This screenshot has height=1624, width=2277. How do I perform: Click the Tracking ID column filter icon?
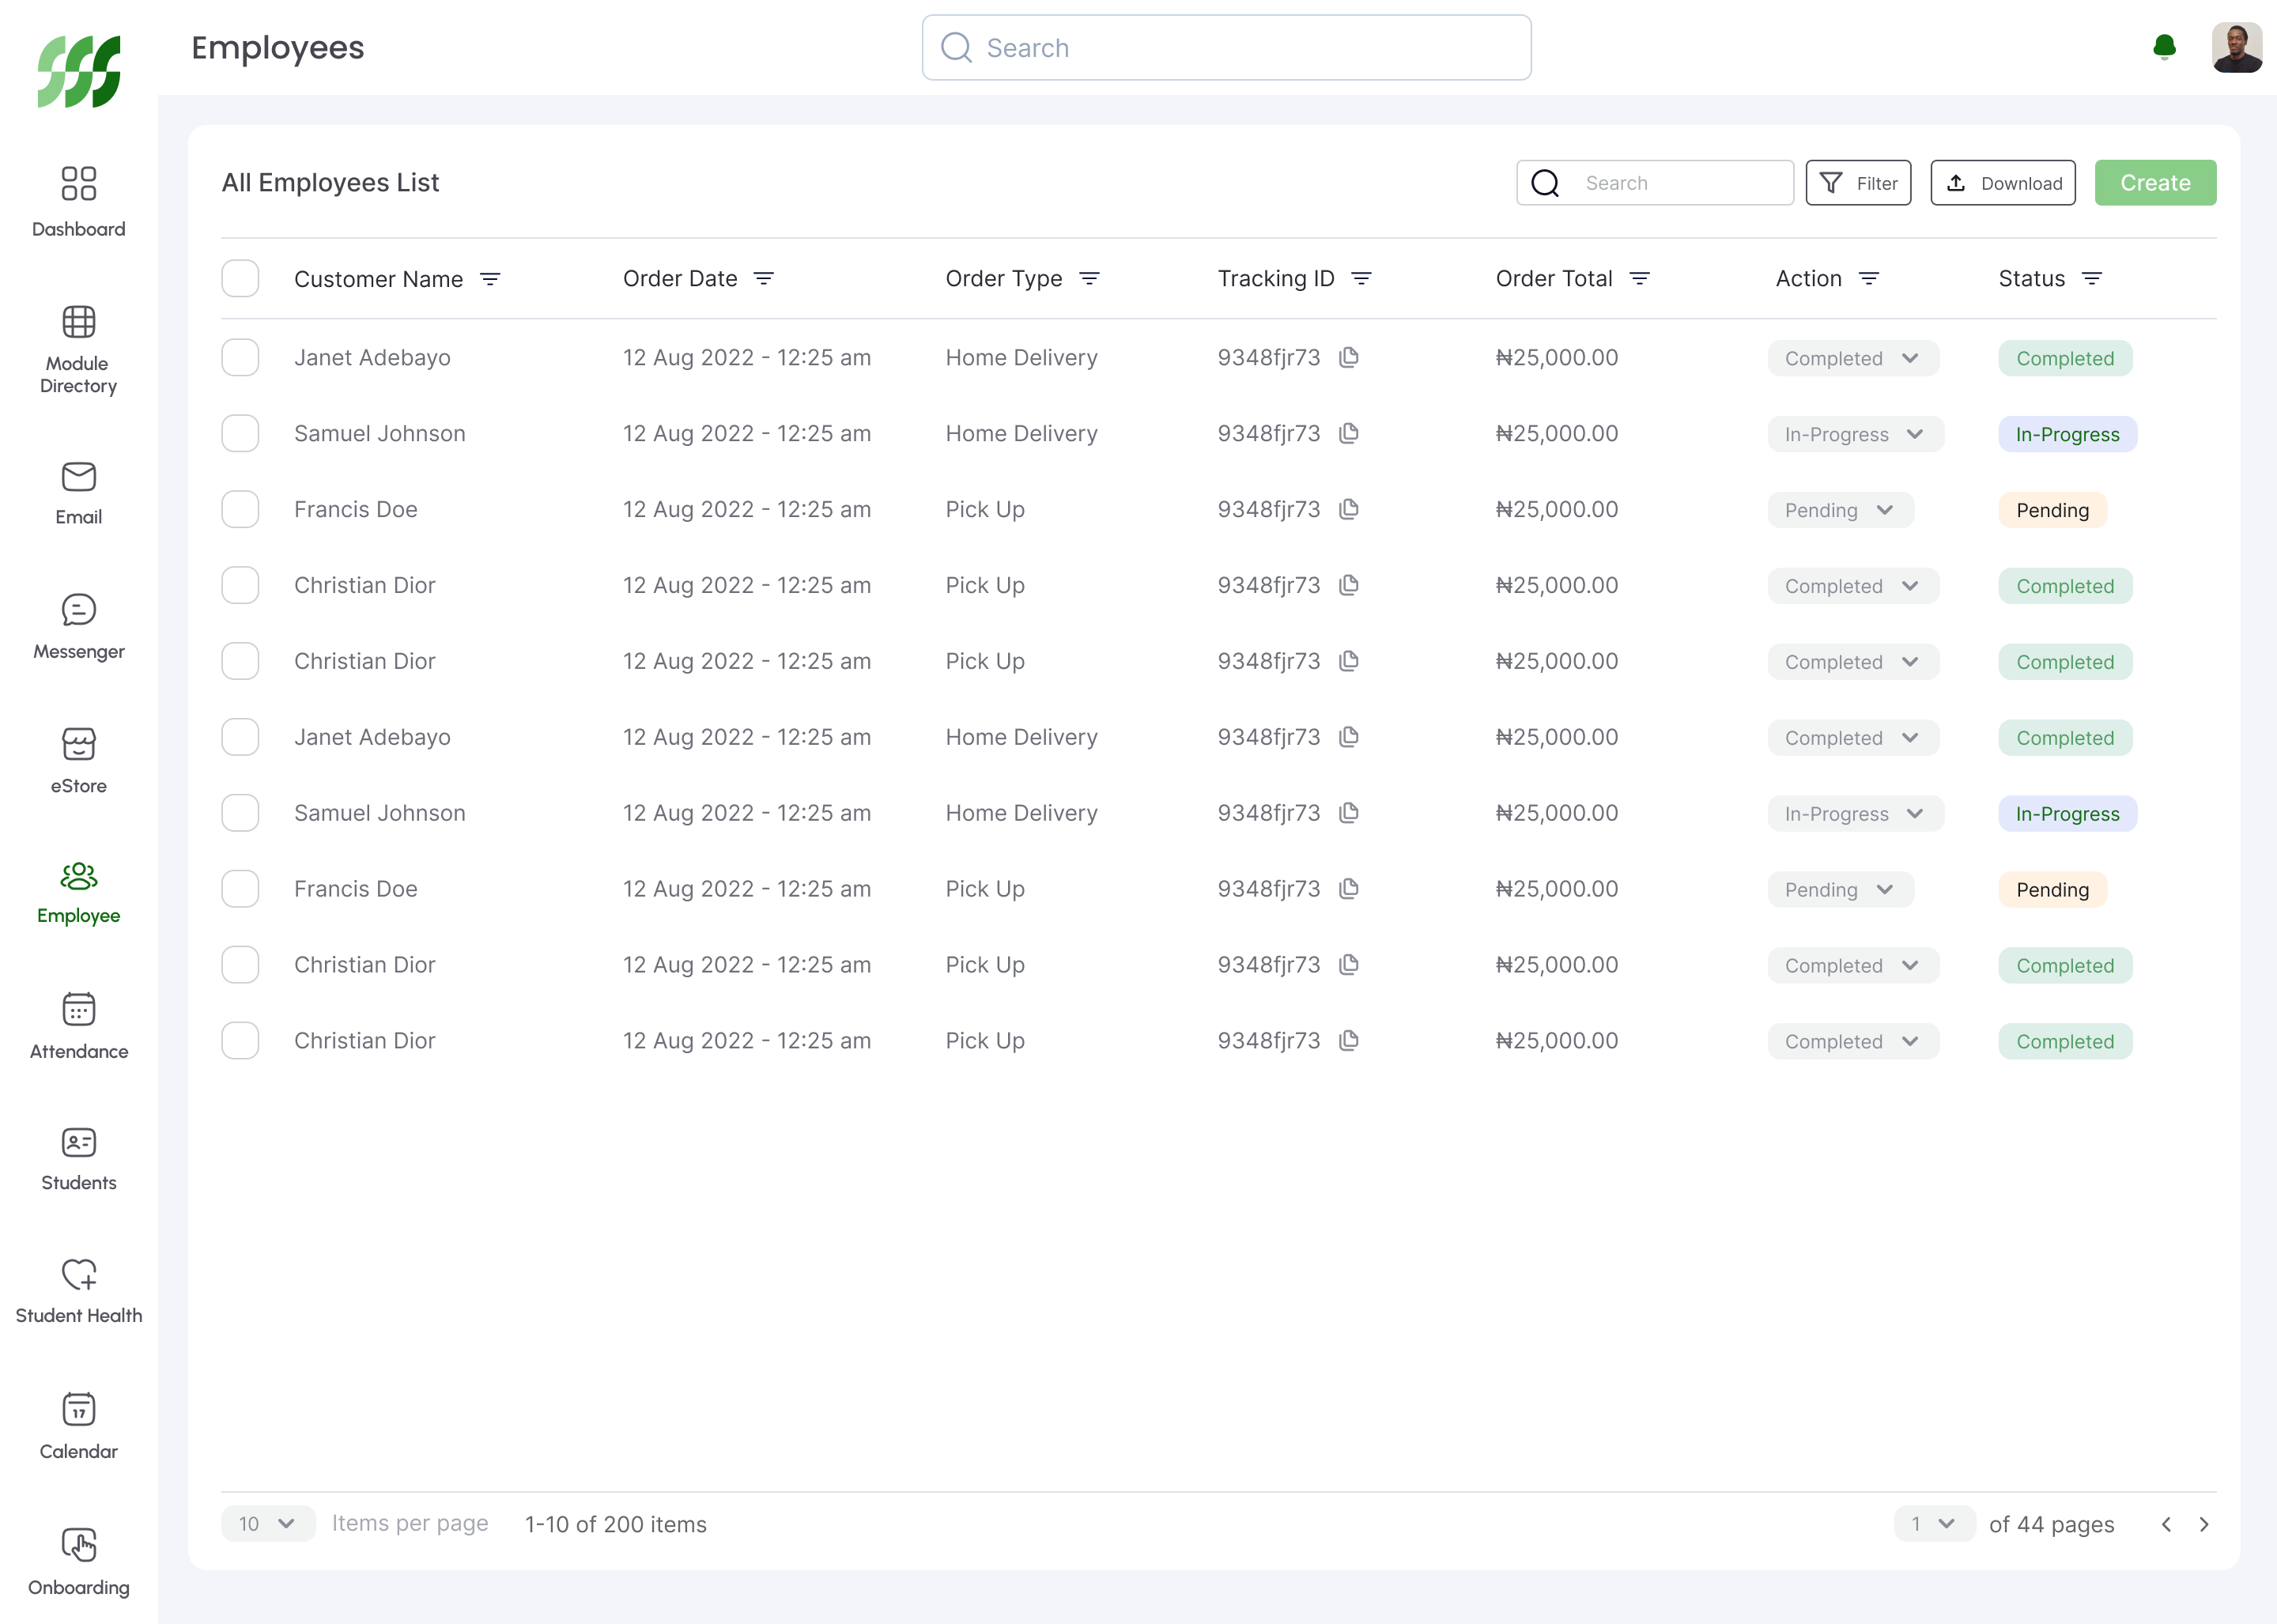[x=1361, y=279]
